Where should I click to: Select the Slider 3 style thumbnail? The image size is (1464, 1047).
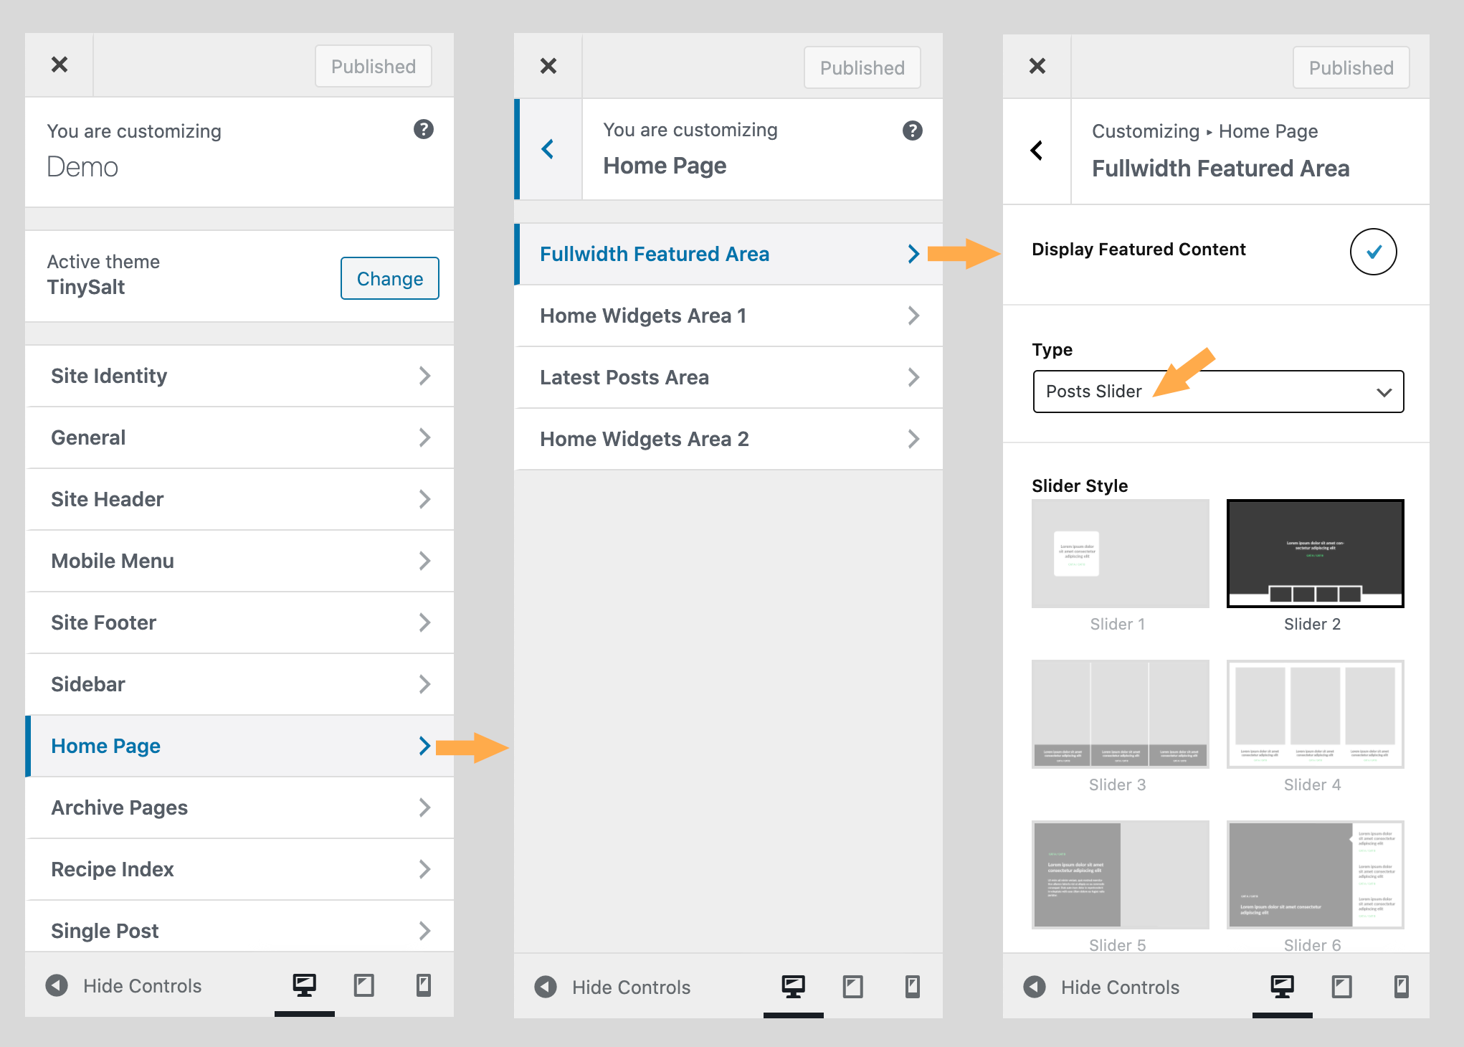tap(1119, 714)
